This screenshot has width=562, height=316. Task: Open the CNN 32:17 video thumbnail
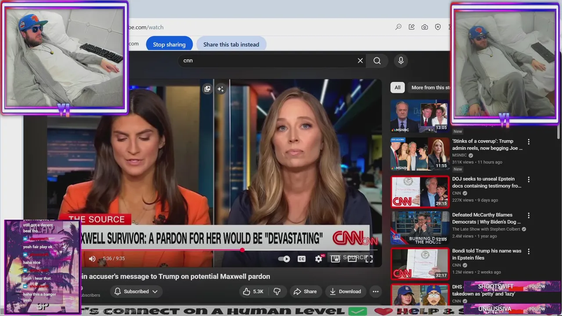420,264
